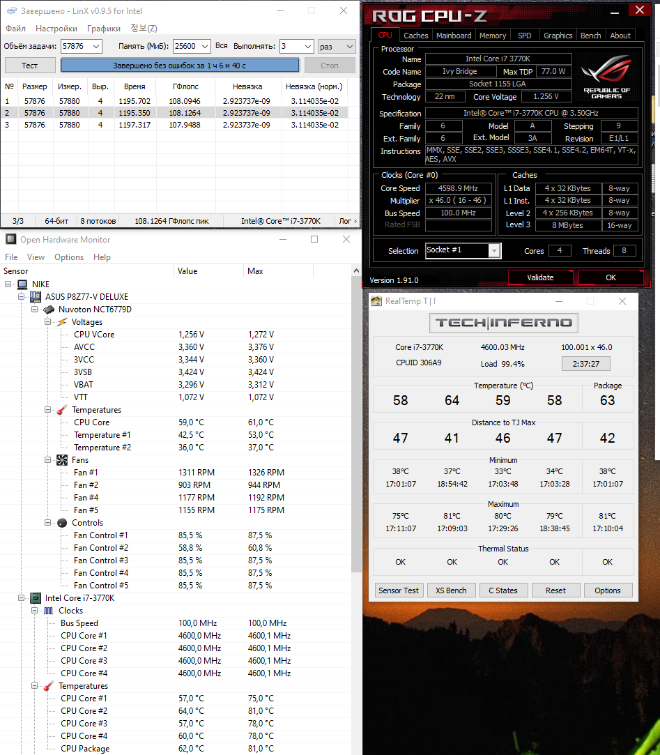Click the Voltages lightning bolt icon
Viewport: 660px width, 755px height.
point(62,322)
